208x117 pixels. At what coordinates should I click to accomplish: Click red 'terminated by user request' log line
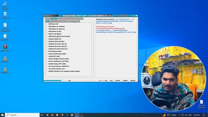105,27
